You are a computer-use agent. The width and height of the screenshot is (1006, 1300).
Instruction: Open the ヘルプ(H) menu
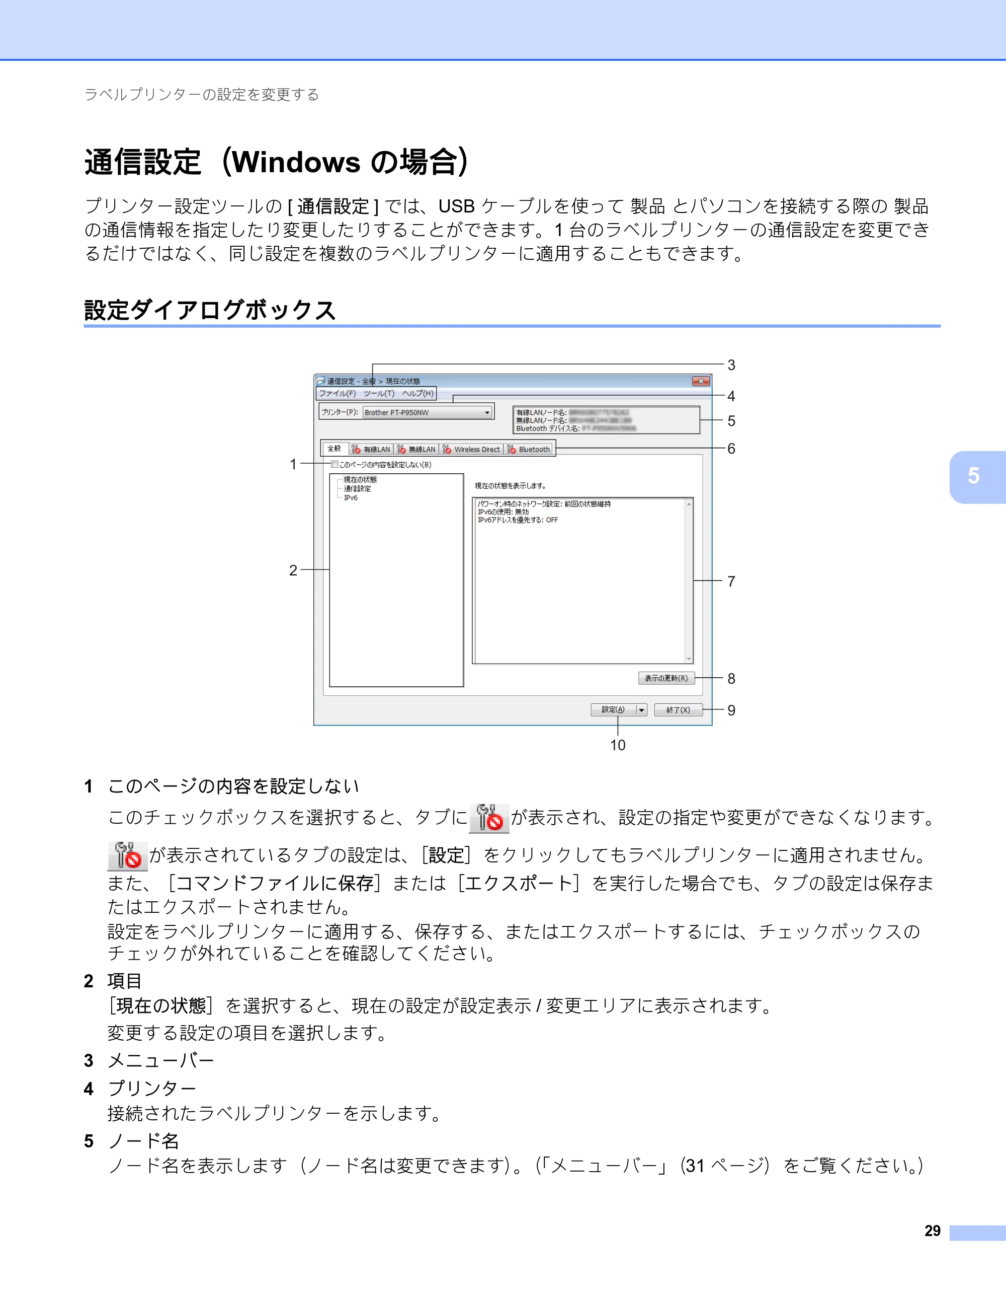pyautogui.click(x=418, y=393)
